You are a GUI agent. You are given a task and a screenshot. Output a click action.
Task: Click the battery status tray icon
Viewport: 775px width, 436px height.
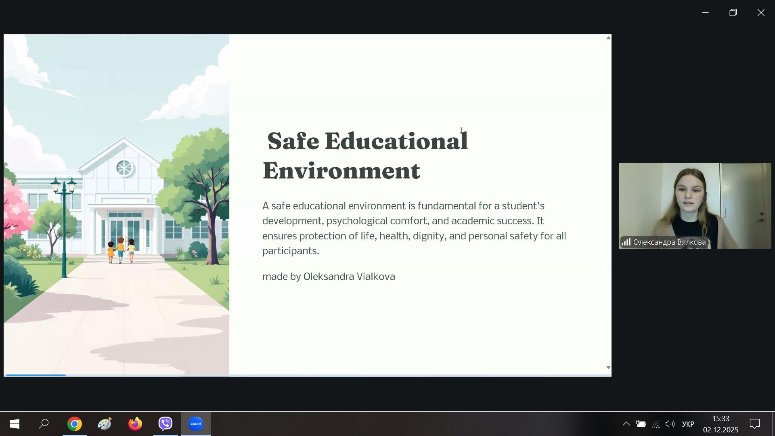click(x=641, y=424)
